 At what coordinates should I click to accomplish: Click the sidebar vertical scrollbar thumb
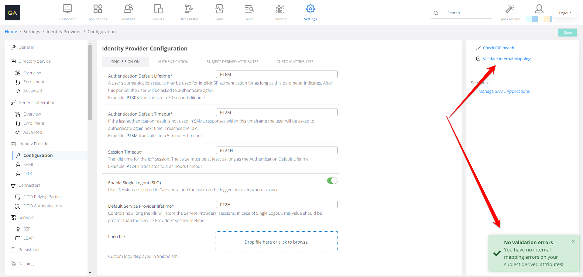pos(90,82)
